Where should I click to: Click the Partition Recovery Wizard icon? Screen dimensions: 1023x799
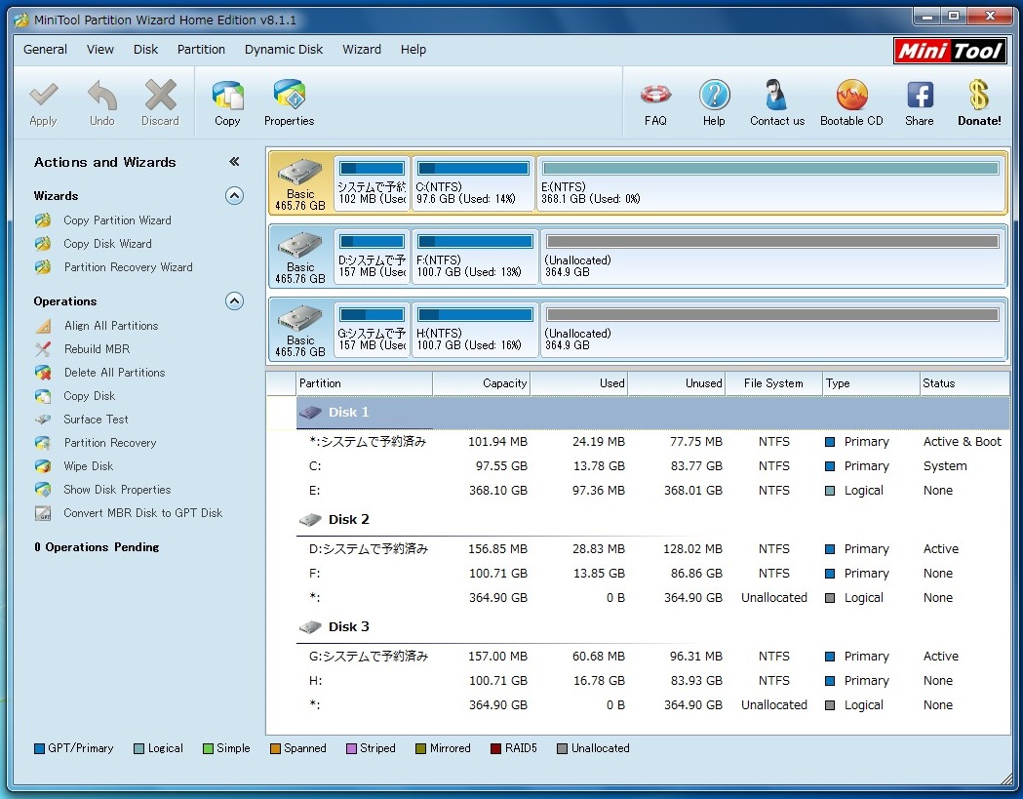coord(43,267)
